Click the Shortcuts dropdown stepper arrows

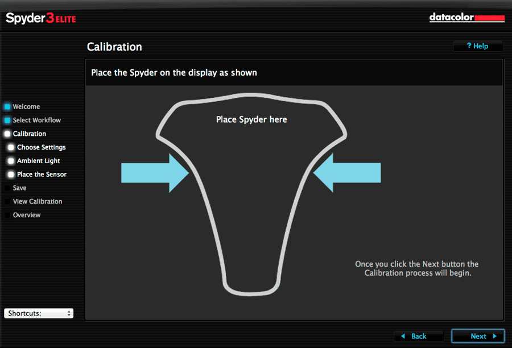(69, 313)
